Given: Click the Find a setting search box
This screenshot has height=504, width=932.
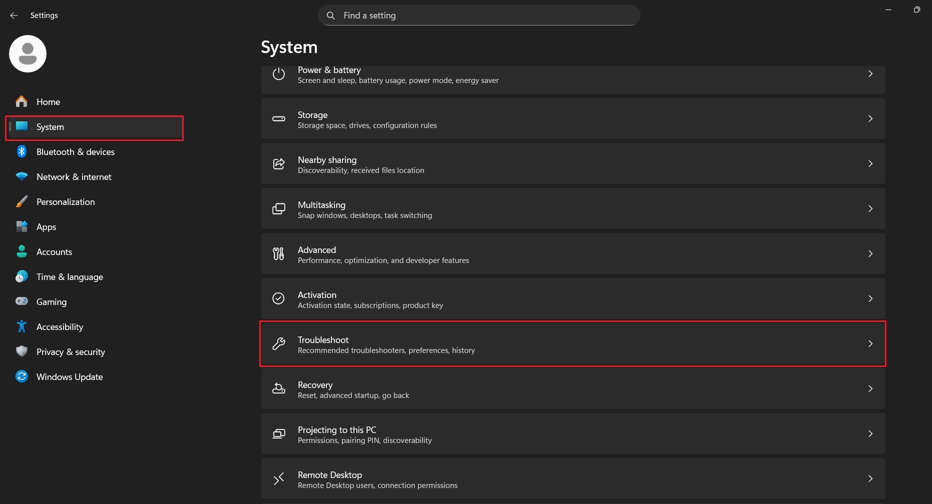Looking at the screenshot, I should tap(479, 15).
